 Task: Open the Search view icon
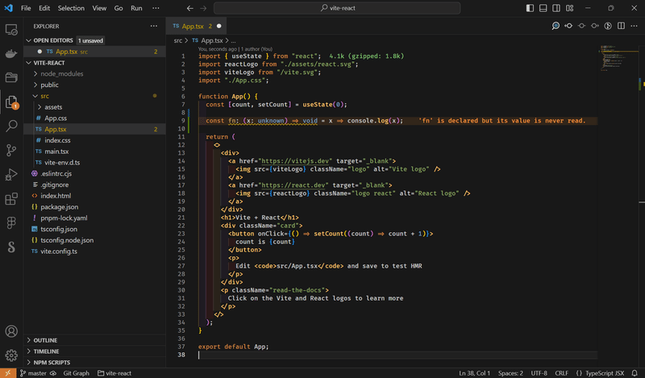pyautogui.click(x=11, y=126)
